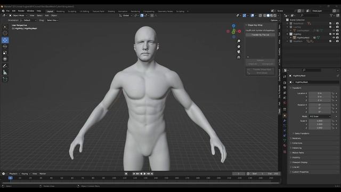Expand the HighPolyMesh tree item

point(291,38)
